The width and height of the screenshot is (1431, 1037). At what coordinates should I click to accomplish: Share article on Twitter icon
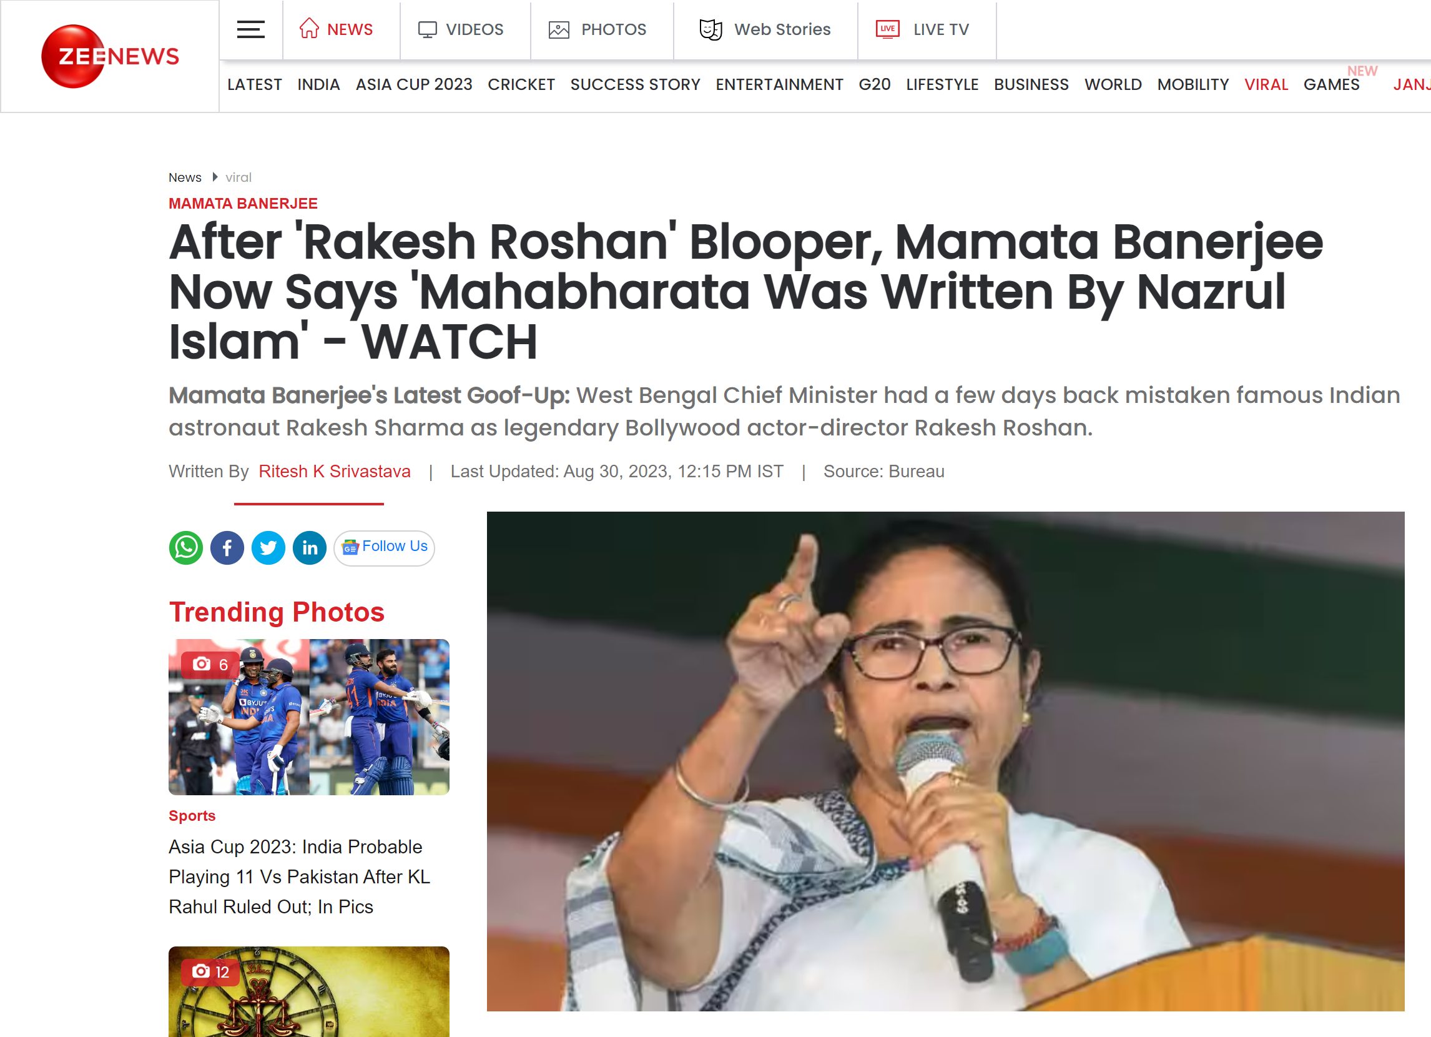(268, 548)
